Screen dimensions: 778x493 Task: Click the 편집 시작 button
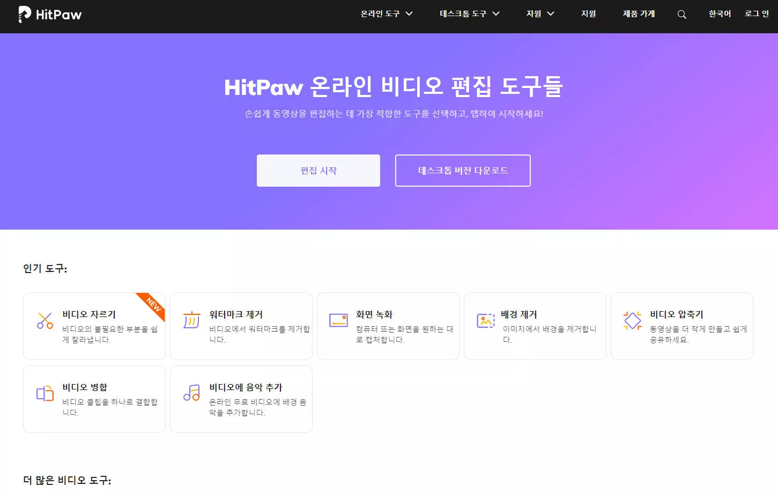318,171
